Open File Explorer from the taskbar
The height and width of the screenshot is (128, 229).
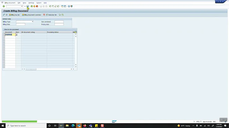(67, 125)
